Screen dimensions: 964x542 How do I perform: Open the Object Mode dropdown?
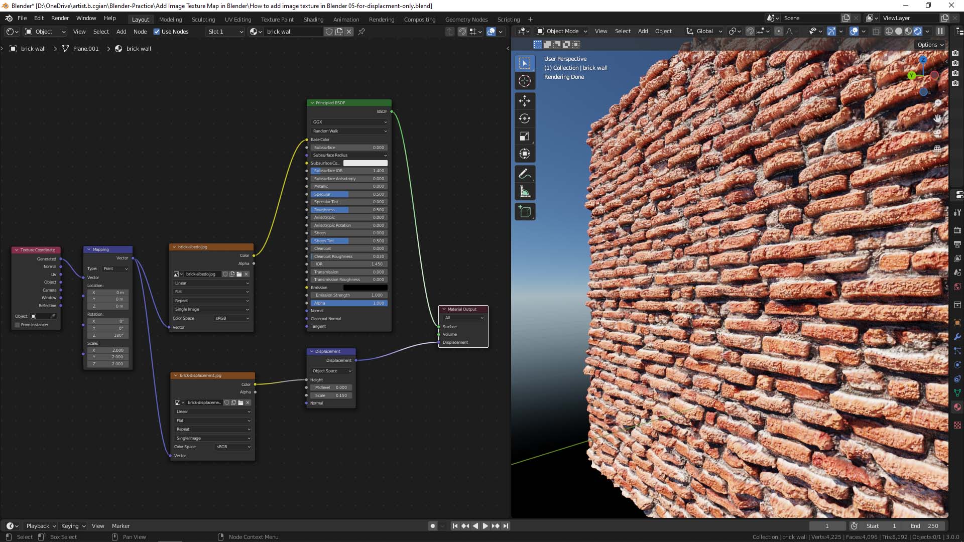click(562, 31)
